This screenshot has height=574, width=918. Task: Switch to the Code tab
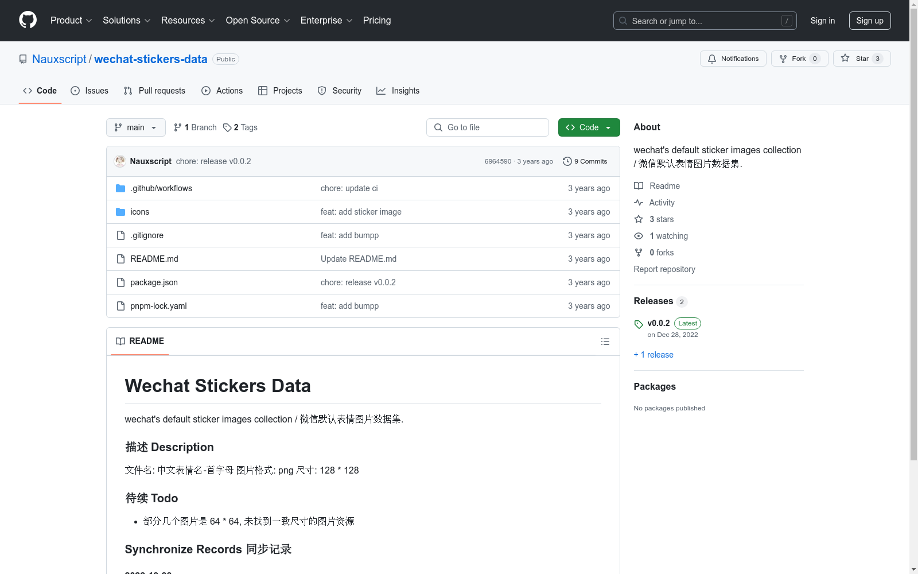coord(40,91)
